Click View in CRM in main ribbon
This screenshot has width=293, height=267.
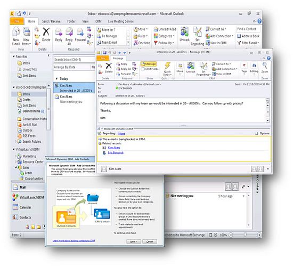pos(216,43)
